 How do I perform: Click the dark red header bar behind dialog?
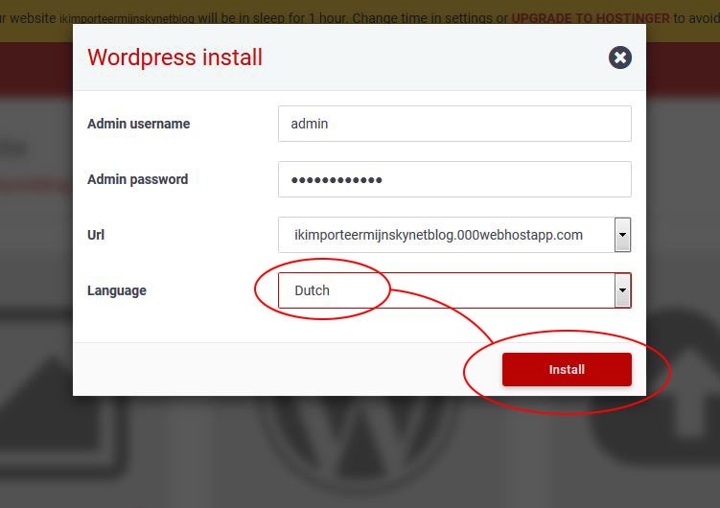pyautogui.click(x=35, y=68)
